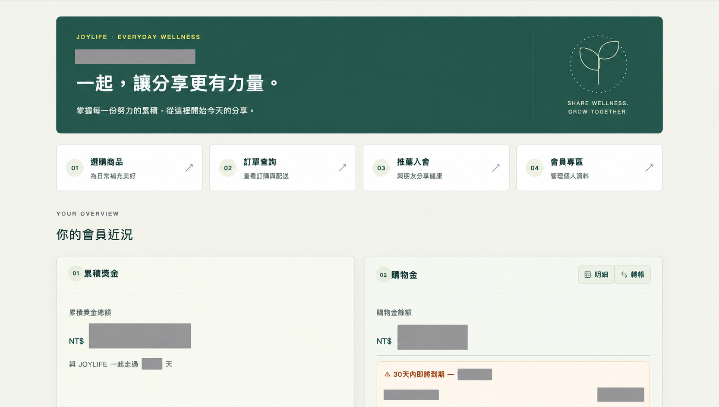
Task: Click the 購物金餘額 label
Action: tap(394, 313)
